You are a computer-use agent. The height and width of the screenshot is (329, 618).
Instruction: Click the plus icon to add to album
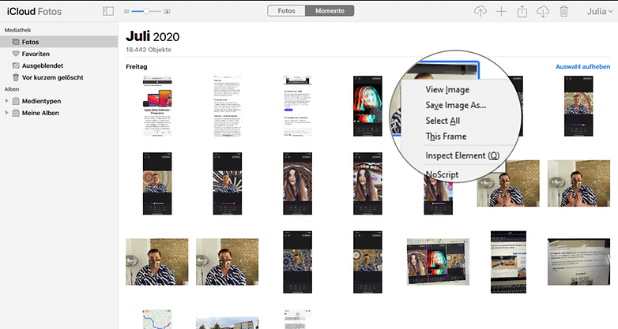501,11
